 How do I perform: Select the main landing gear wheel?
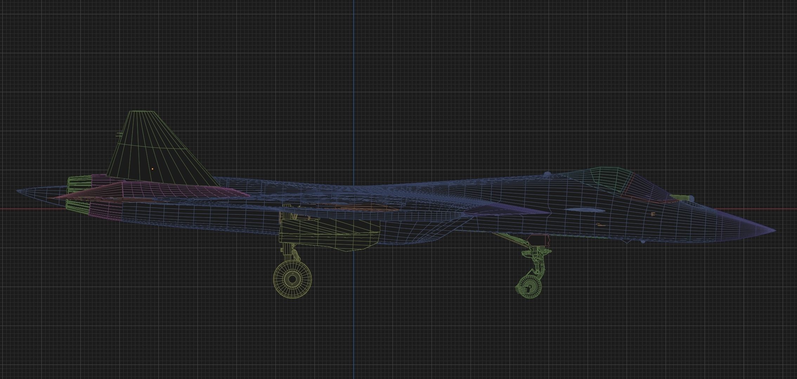tap(292, 279)
